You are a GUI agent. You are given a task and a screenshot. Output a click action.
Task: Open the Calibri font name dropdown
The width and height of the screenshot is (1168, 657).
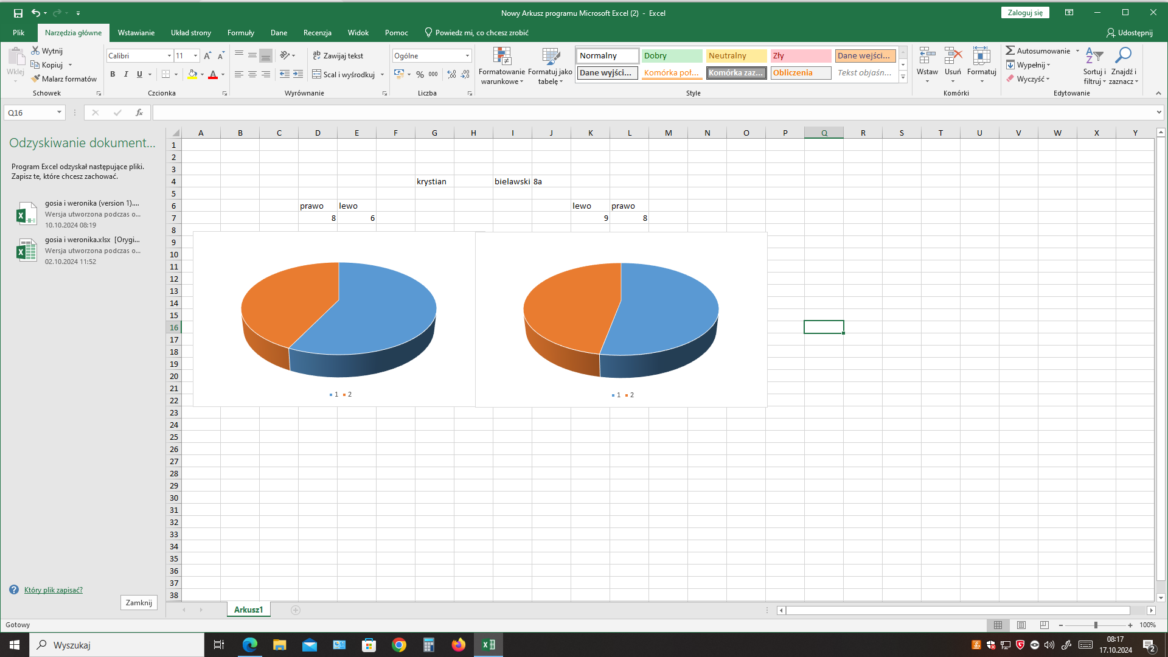[x=169, y=55]
